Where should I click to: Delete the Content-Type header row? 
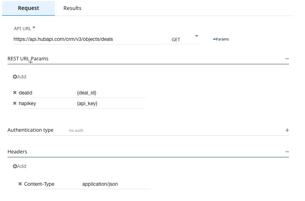coord(20,184)
